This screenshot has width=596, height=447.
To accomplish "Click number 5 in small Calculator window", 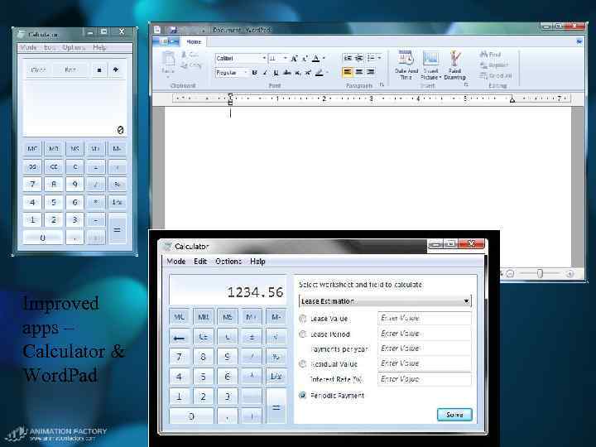I will tap(54, 202).
